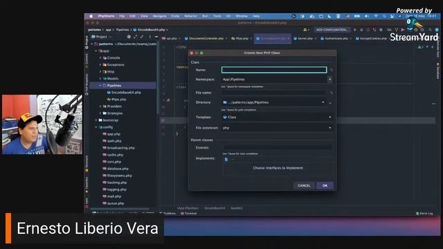Open the Run menu
Viewport: 443px width, 249px height.
point(205,16)
